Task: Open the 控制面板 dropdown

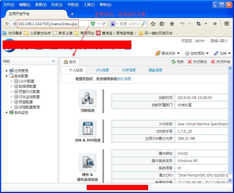Action: tap(196, 53)
